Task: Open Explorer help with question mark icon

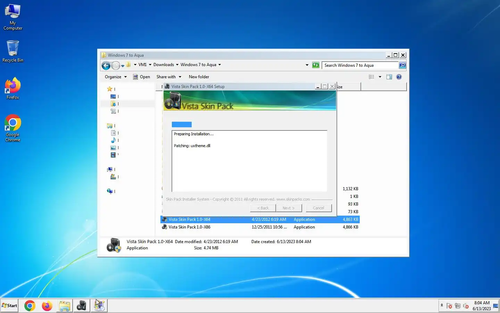Action: (399, 77)
